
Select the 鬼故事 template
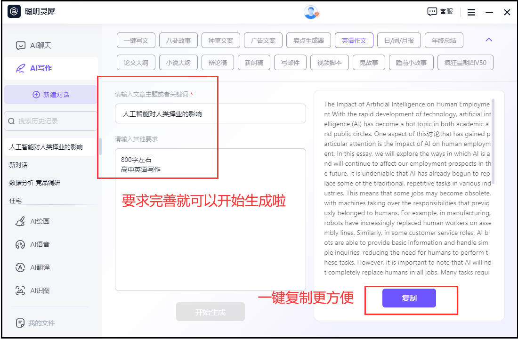tap(369, 63)
